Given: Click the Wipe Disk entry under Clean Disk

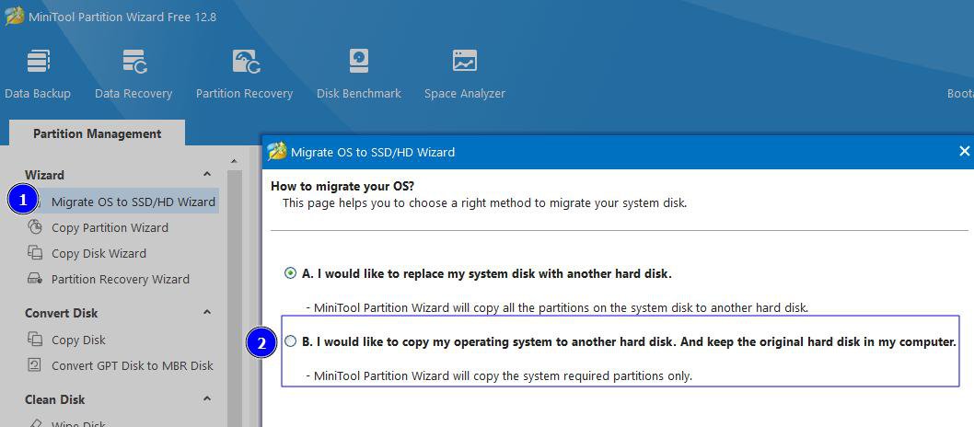Looking at the screenshot, I should pos(78,424).
